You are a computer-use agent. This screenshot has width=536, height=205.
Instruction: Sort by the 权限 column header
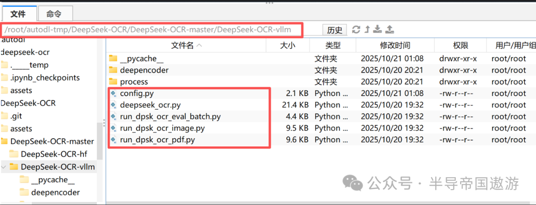(x=460, y=45)
